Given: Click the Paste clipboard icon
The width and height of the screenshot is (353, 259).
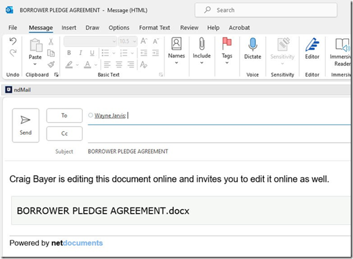Looking at the screenshot, I should (35, 45).
